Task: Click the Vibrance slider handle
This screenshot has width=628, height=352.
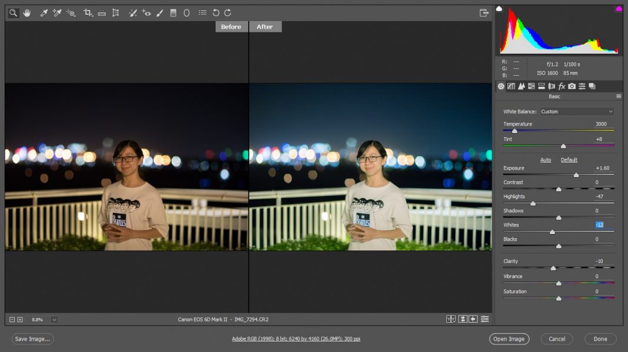Action: point(559,283)
